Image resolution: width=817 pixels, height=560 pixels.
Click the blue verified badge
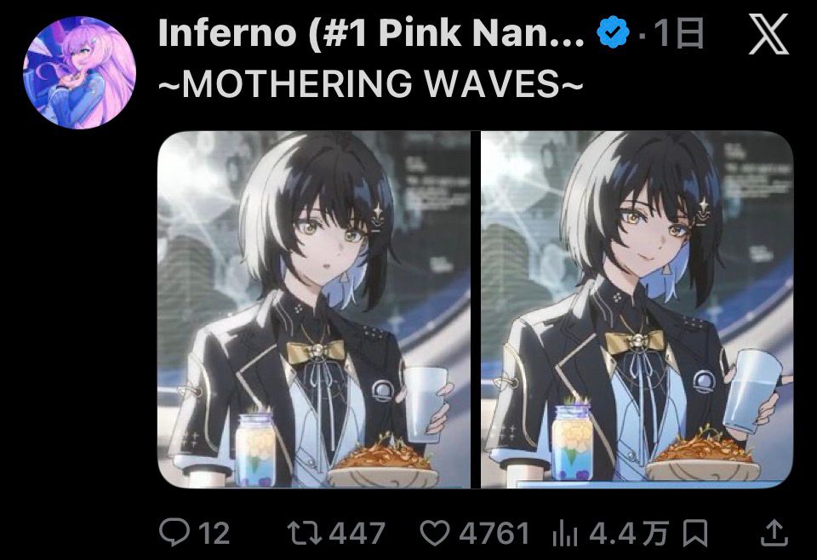pos(614,32)
